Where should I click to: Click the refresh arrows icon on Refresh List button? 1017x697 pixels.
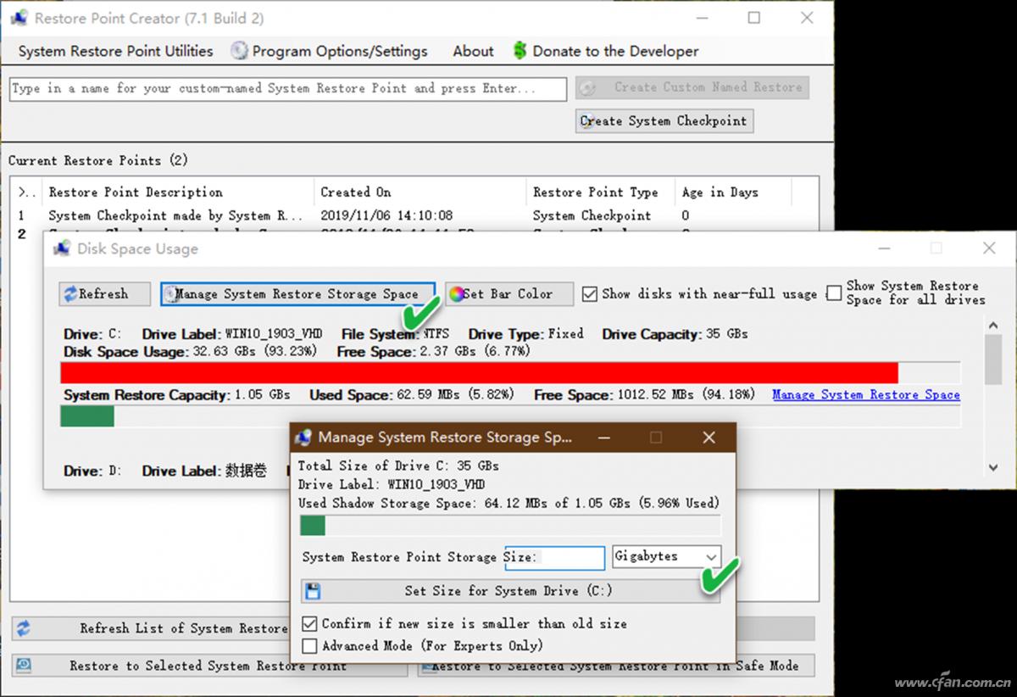point(24,628)
